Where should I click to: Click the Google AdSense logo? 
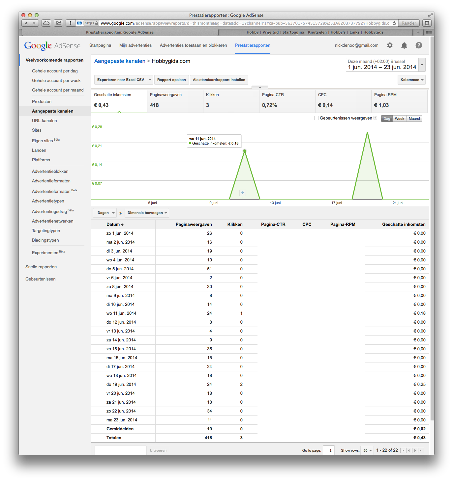pos(52,45)
